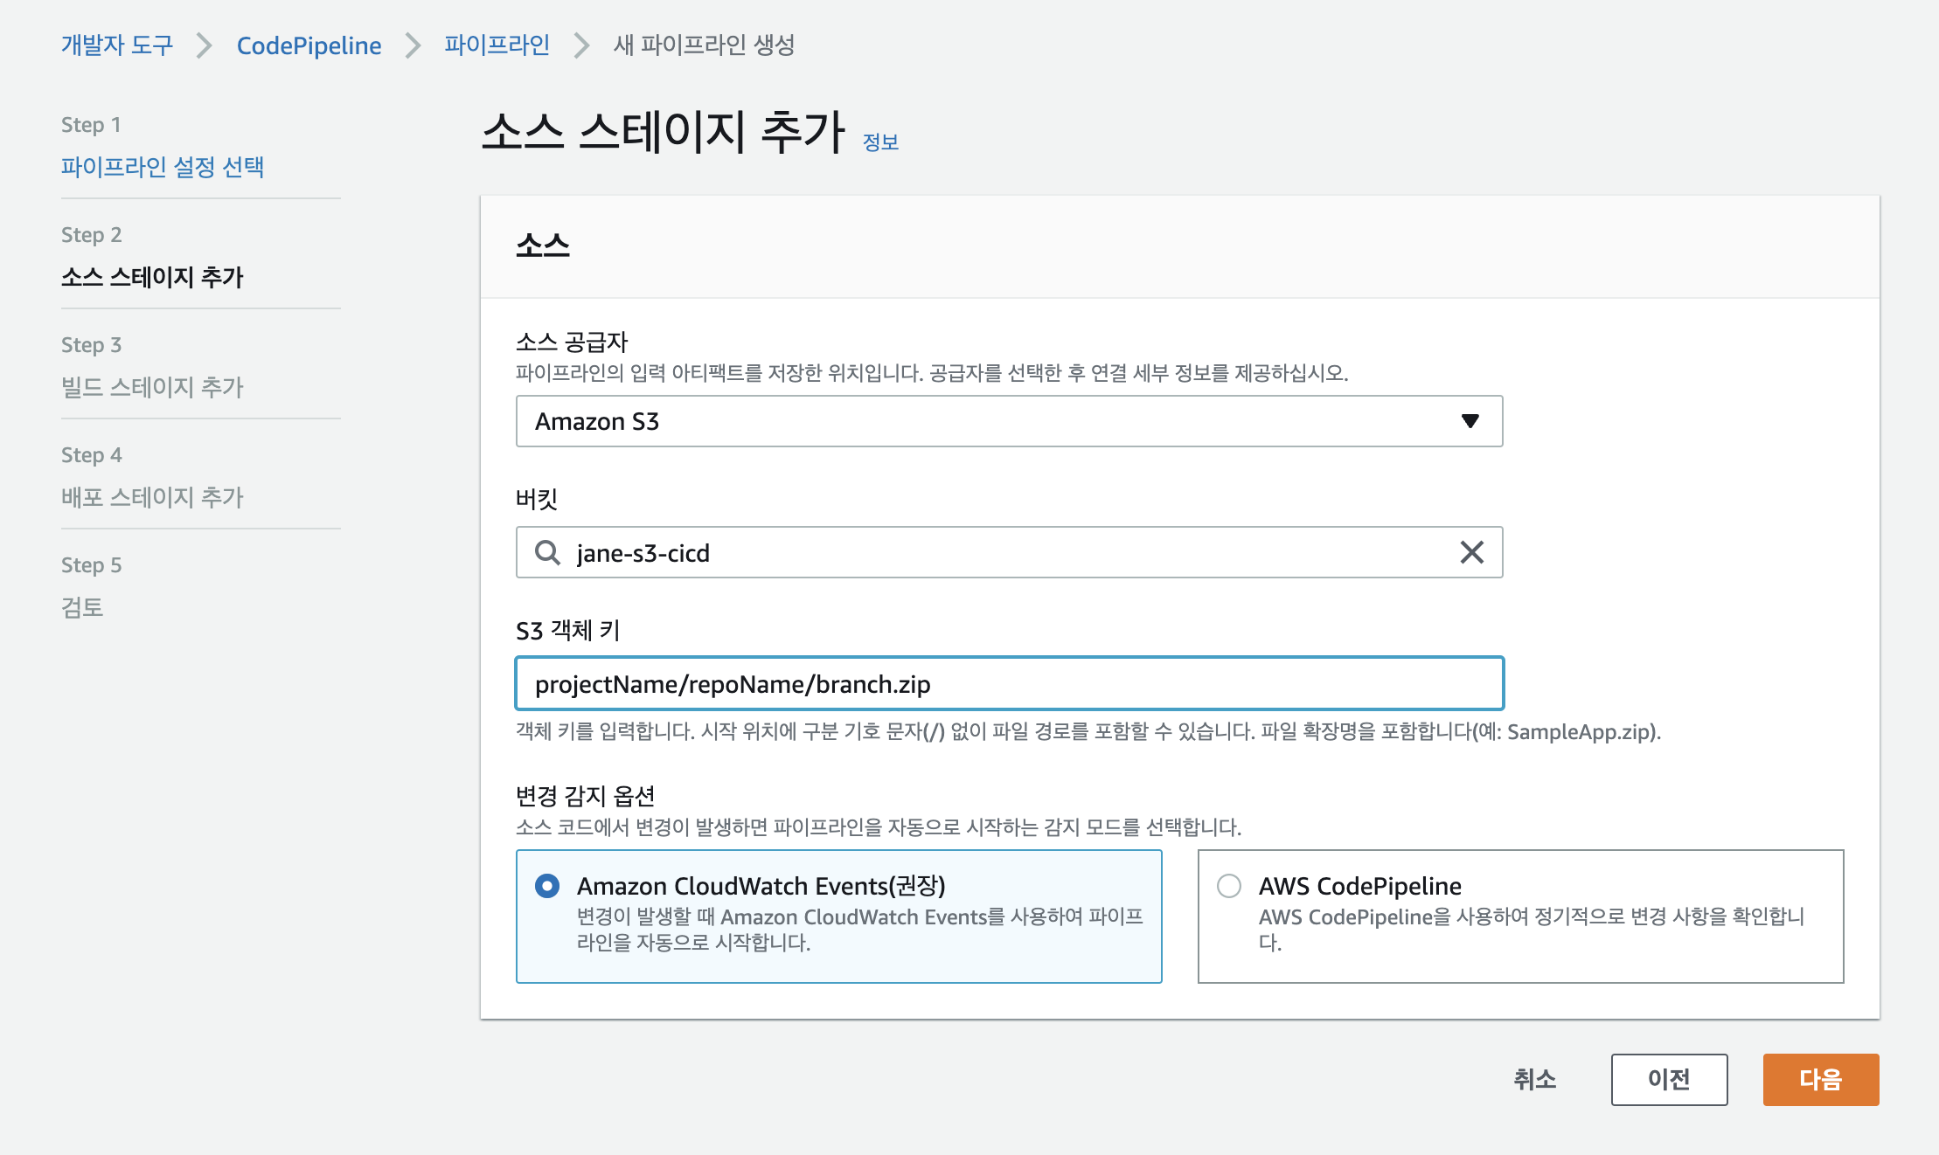Select Step 4 배포 스테이지 추가
This screenshot has width=1939, height=1155.
[152, 497]
